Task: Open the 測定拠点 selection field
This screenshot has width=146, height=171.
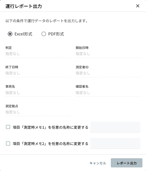Action: pyautogui.click(x=38, y=112)
